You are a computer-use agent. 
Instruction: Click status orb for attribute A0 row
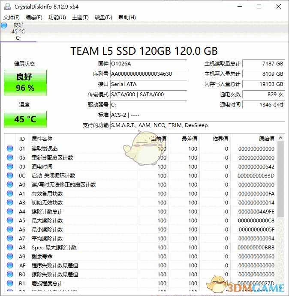point(10,184)
